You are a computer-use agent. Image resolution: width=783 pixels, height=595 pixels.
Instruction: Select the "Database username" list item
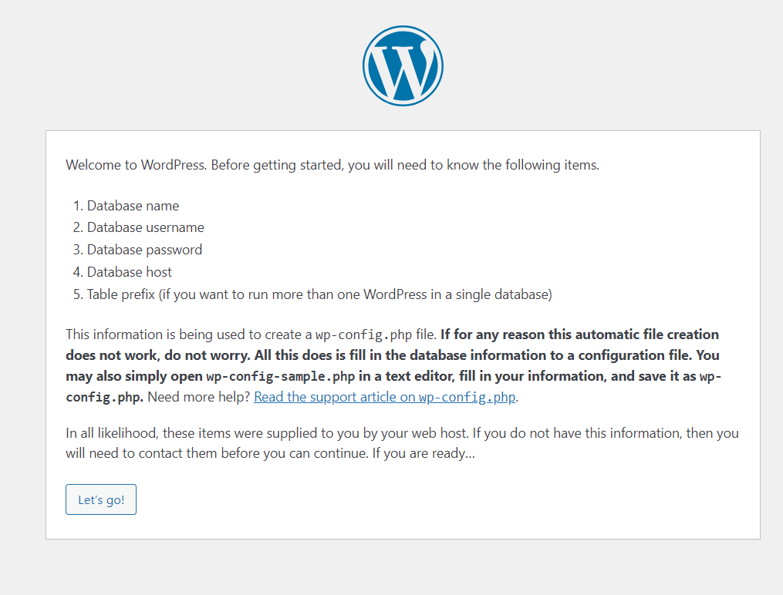tap(145, 227)
